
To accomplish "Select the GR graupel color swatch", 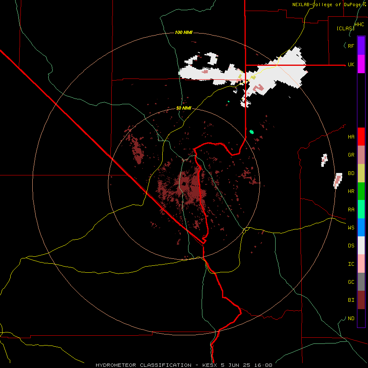I will (x=361, y=155).
